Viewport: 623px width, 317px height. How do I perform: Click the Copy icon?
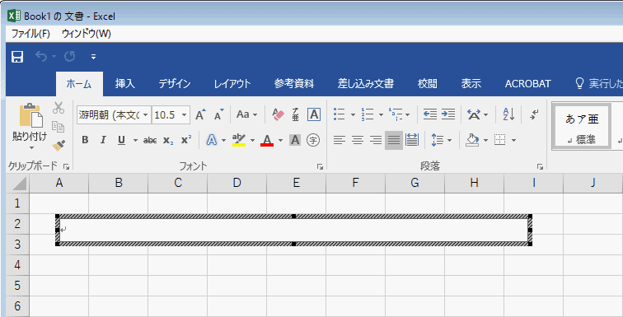pyautogui.click(x=59, y=127)
